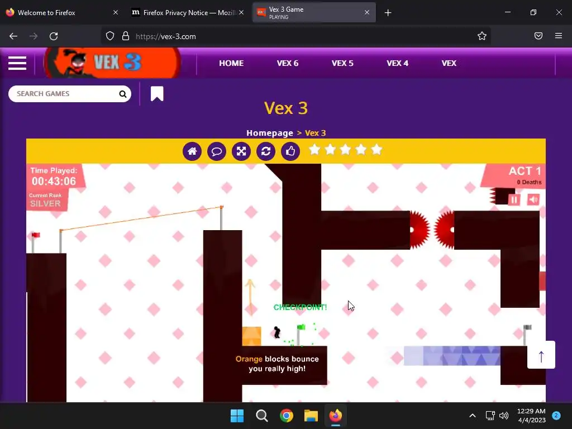
Task: Close the Vex 3 Game tab
Action: click(367, 12)
